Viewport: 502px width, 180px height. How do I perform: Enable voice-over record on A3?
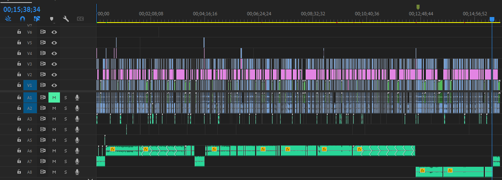coord(77,119)
